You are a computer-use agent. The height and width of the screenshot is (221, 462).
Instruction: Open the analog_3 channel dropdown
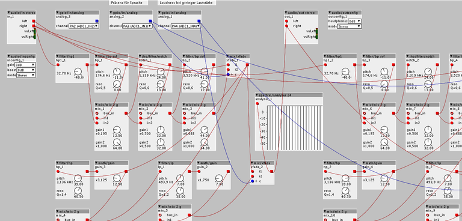(84, 26)
